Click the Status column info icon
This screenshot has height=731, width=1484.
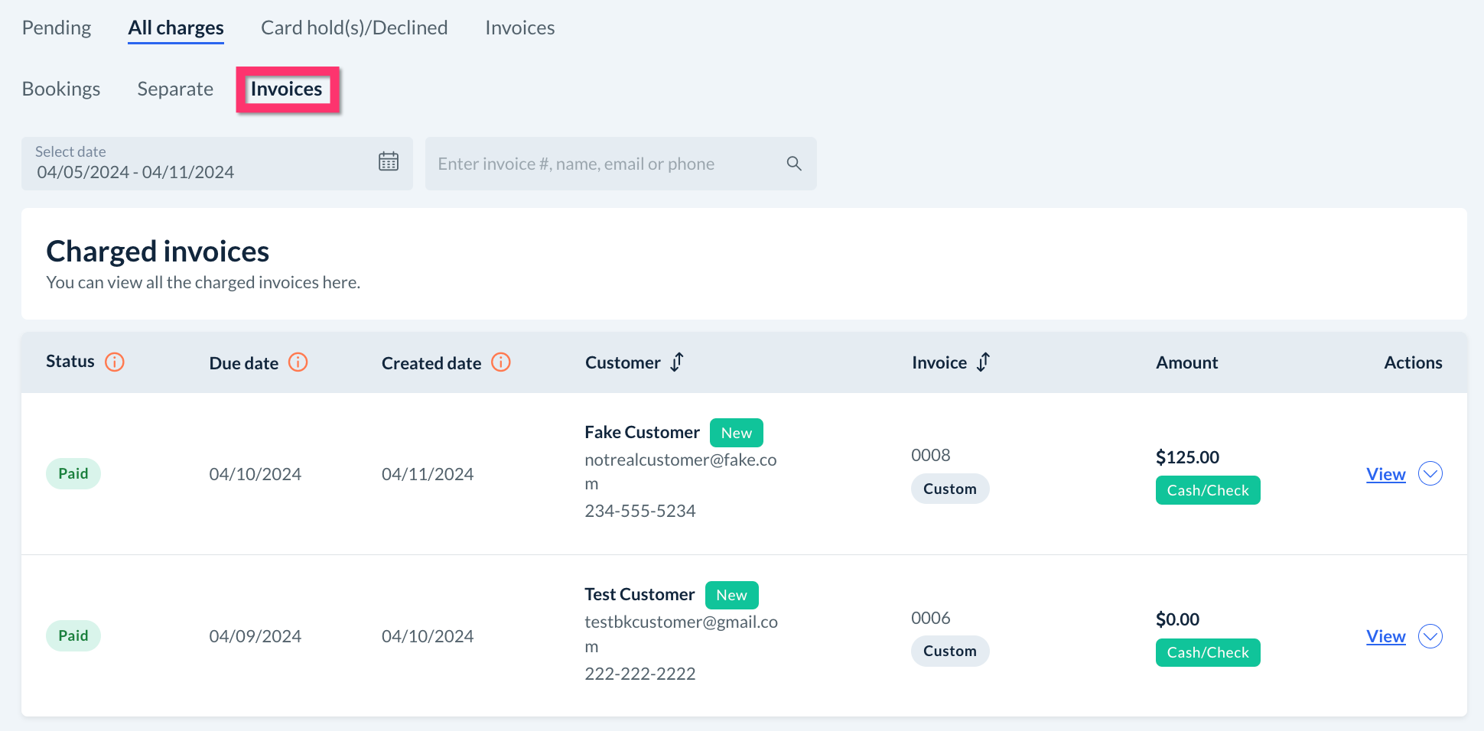tap(115, 362)
